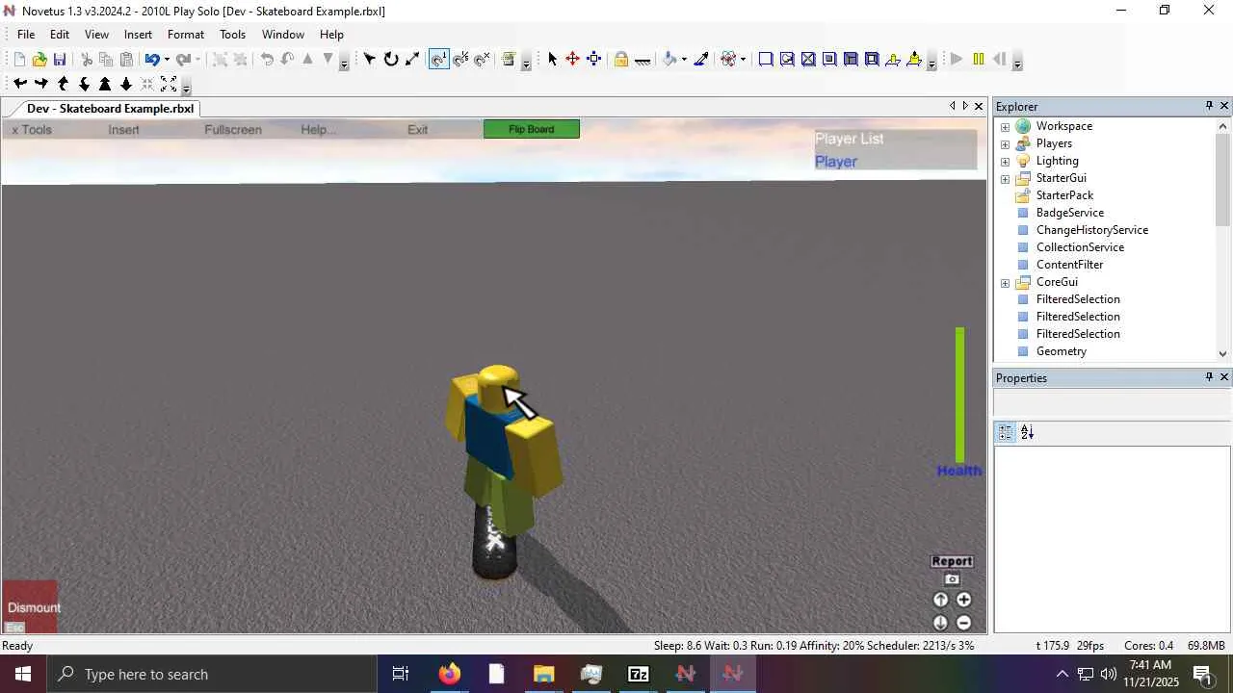Toggle Alphabetical sort in Properties panel
Viewport: 1233px width, 693px height.
click(x=1028, y=432)
